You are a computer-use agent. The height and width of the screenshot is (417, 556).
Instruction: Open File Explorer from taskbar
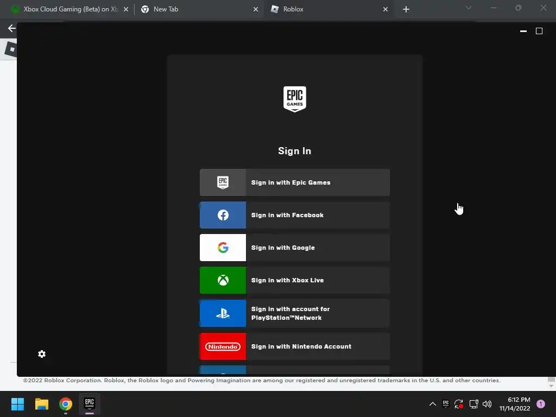tap(41, 404)
